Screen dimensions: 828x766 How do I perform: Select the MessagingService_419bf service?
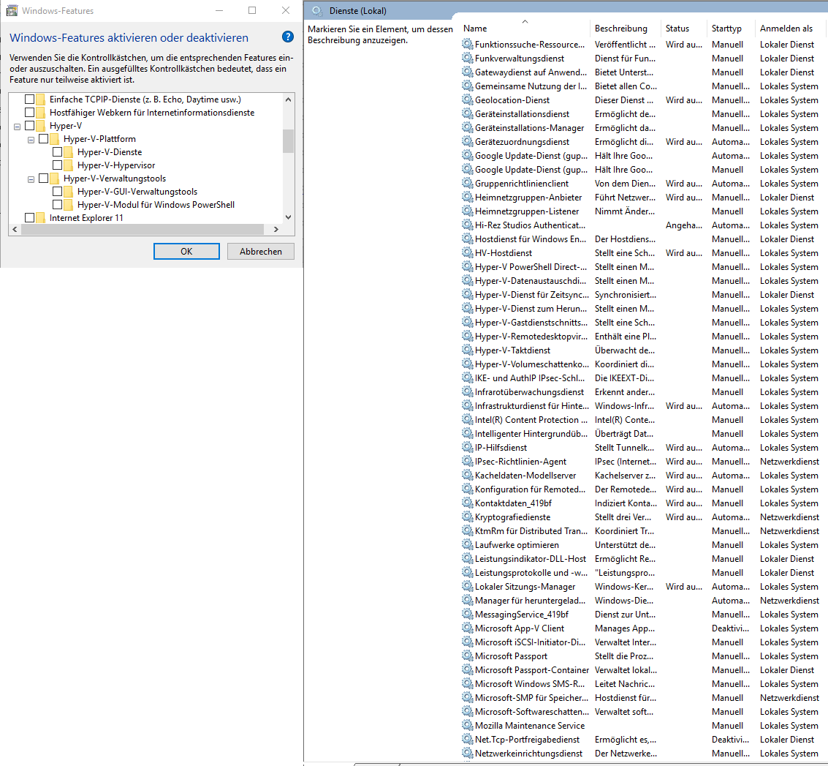point(642,615)
